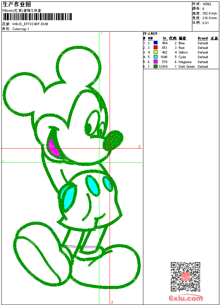Click the 'Yellow' description text
The image size is (220, 305).
[183, 52]
